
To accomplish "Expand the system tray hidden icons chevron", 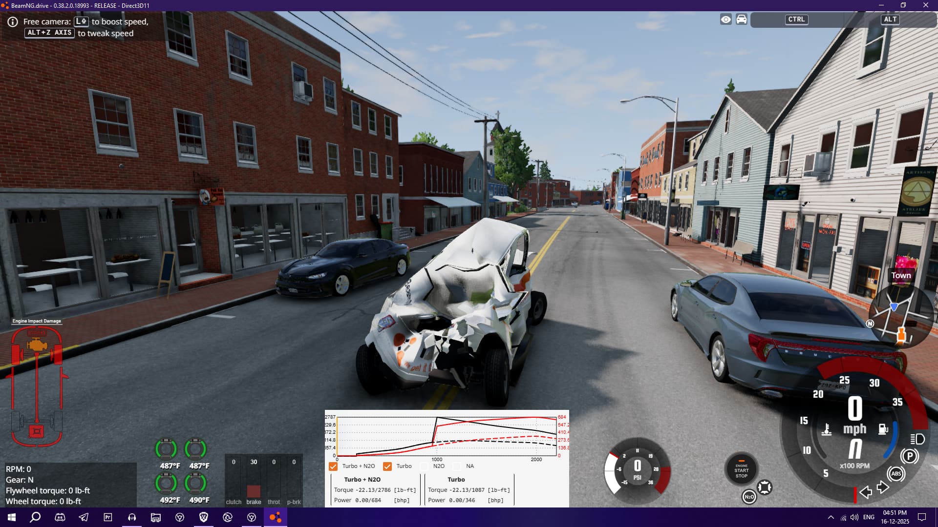I will (x=831, y=517).
